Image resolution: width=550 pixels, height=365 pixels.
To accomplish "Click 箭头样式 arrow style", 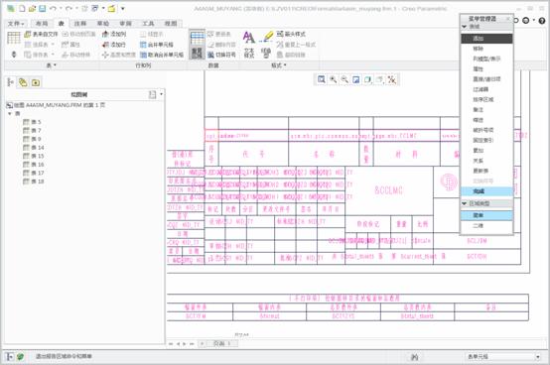I will click(x=291, y=34).
